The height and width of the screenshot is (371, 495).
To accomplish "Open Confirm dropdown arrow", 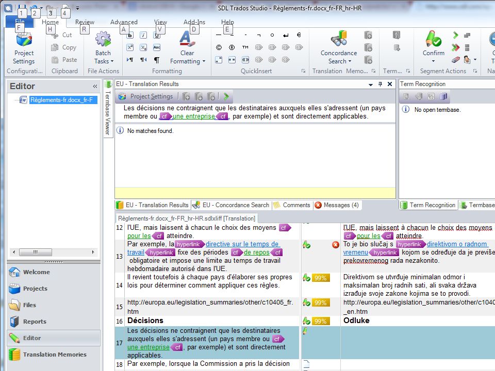I will (433, 61).
